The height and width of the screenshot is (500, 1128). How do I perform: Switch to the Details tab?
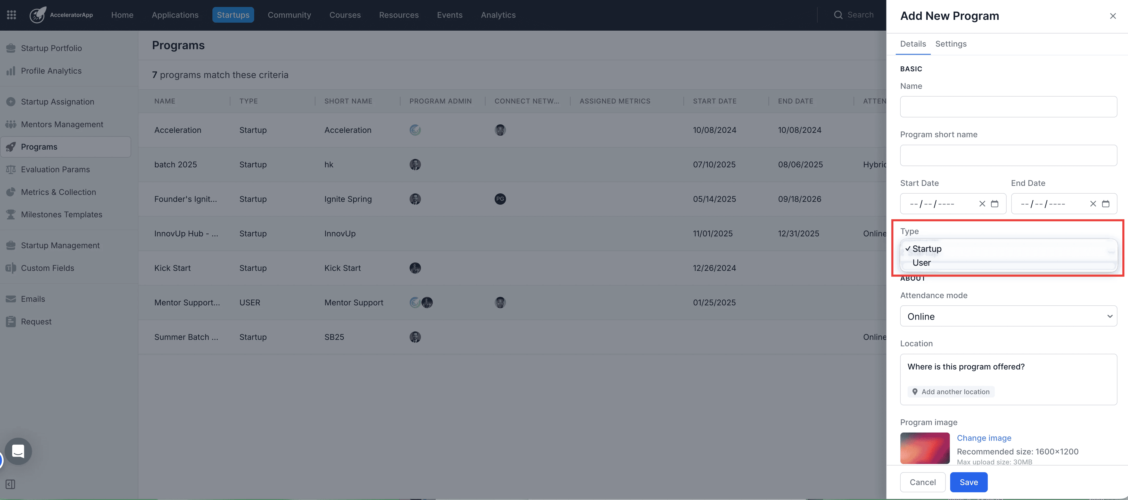tap(913, 44)
